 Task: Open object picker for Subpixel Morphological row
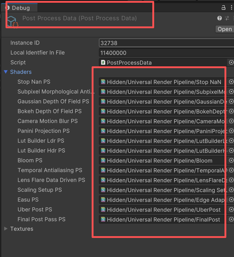click(x=231, y=92)
